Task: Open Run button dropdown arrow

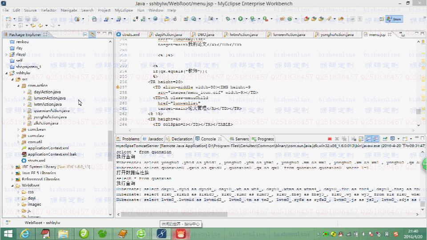Action: click(x=246, y=19)
